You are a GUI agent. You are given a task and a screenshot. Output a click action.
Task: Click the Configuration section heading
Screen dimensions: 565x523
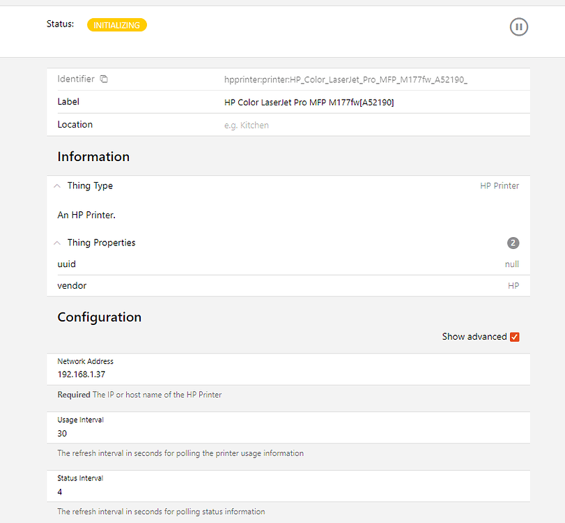[x=99, y=317]
